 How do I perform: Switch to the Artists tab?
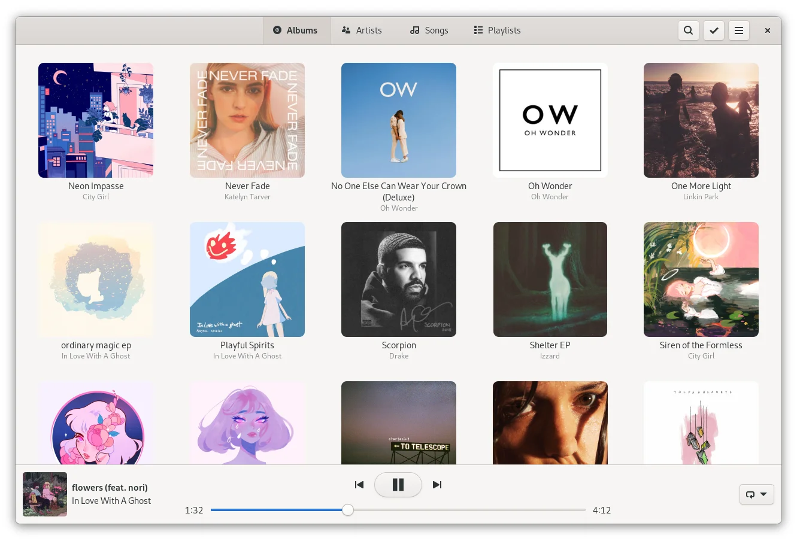point(362,31)
